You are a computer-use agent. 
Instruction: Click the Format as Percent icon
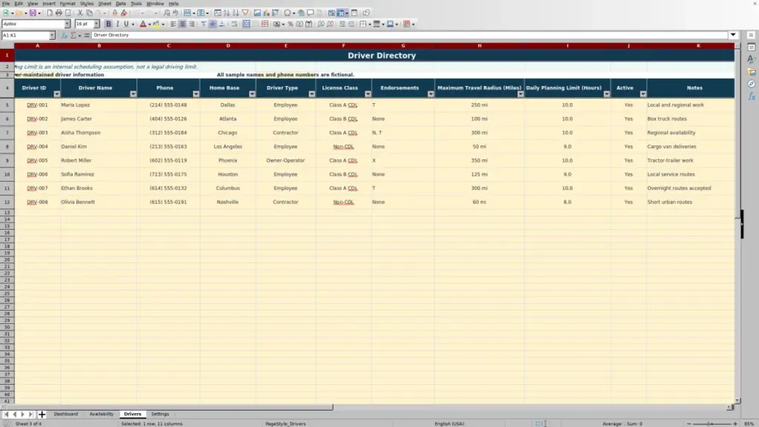tap(291, 24)
